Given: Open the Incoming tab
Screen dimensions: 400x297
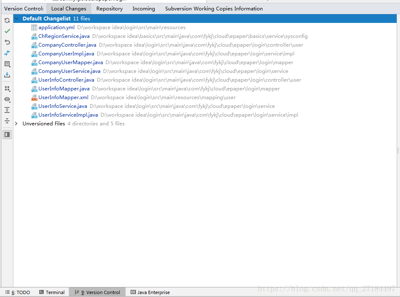Looking at the screenshot, I should pos(143,8).
